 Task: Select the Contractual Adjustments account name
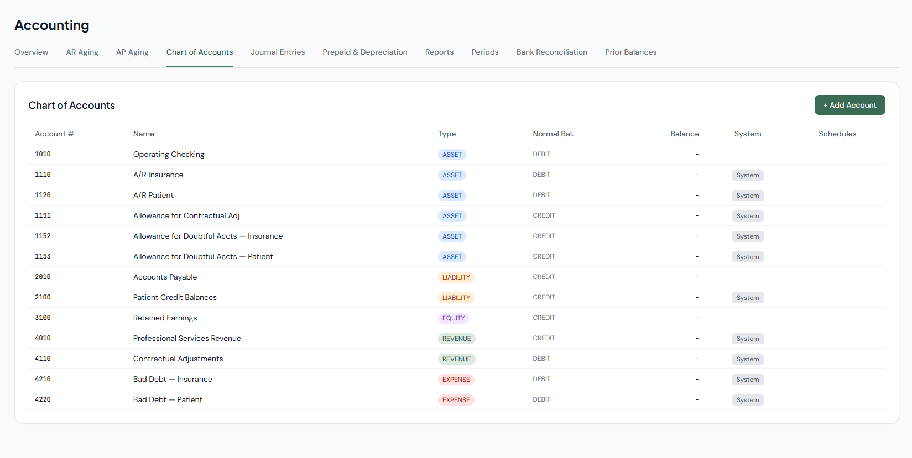pos(178,359)
